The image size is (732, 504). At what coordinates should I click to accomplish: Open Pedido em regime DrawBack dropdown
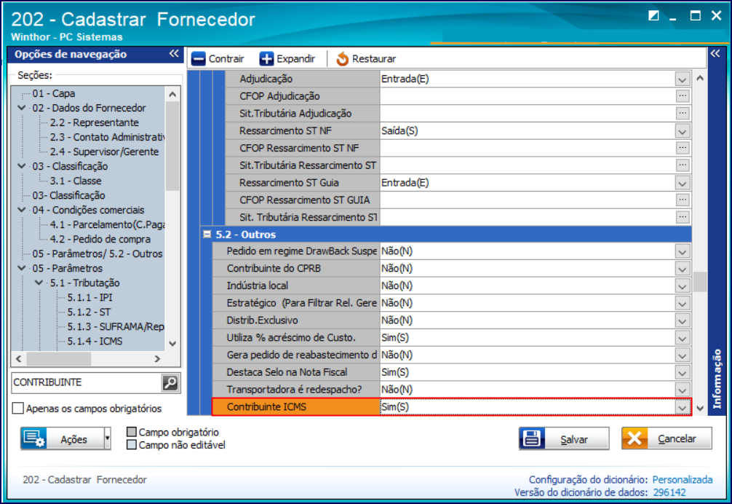(683, 251)
